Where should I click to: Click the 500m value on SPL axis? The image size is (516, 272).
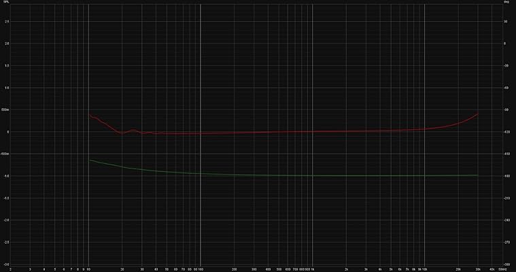tap(5, 109)
